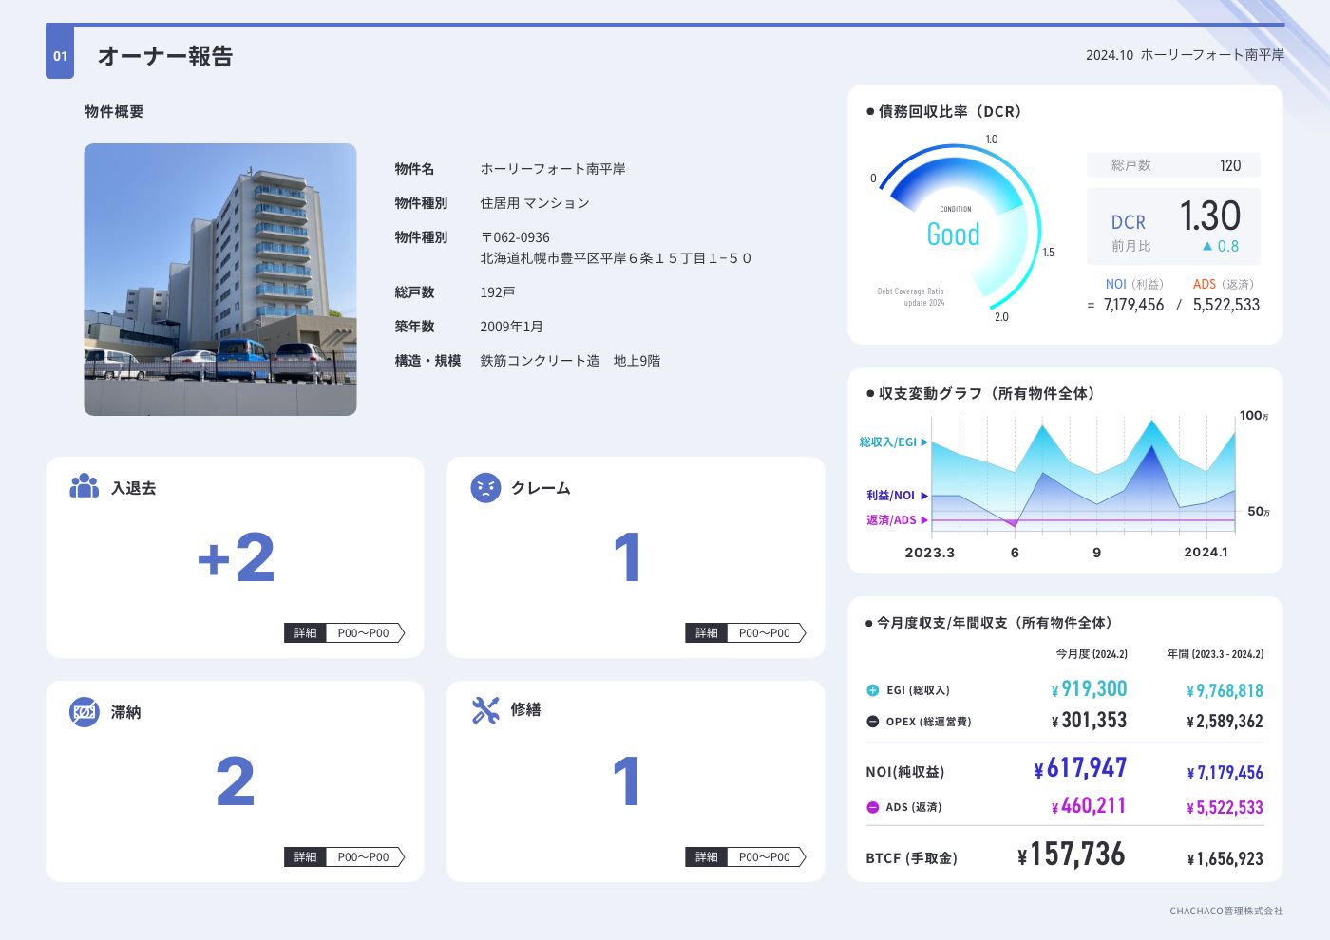This screenshot has height=940, width=1330.
Task: Click the building photo thumbnail
Action: [220, 279]
